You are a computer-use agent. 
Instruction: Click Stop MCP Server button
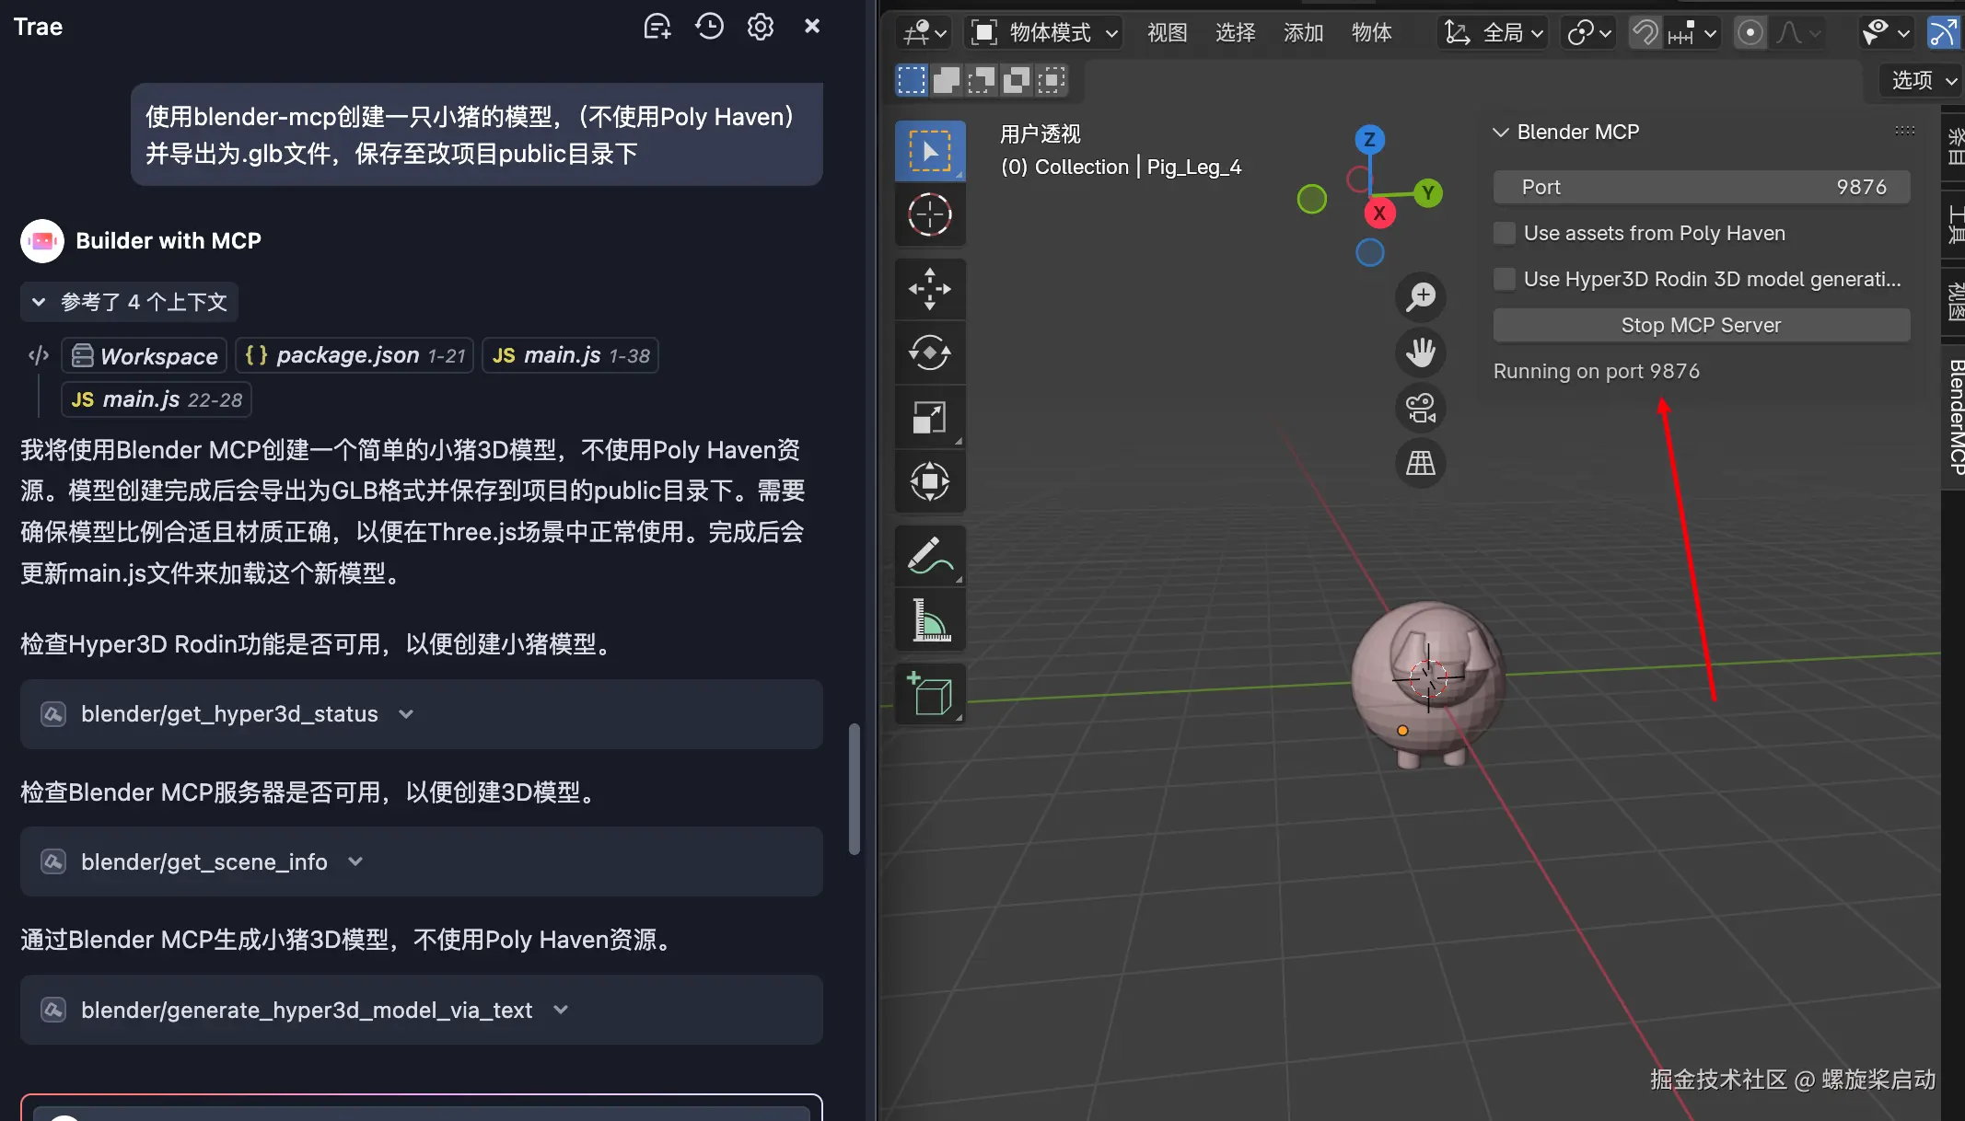click(x=1701, y=326)
